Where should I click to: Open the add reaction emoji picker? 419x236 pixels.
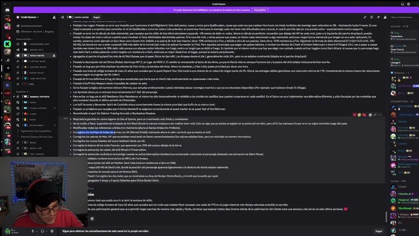pos(370,115)
